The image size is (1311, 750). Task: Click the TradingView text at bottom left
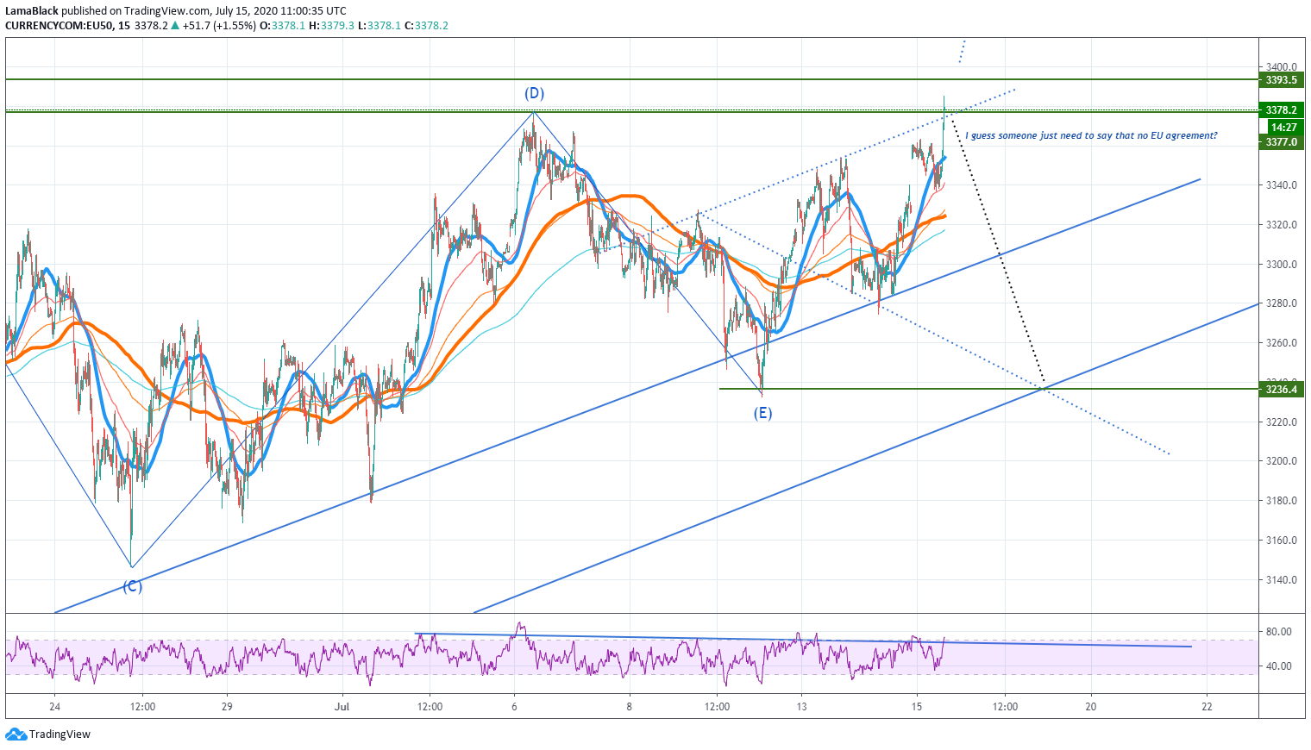pos(60,734)
